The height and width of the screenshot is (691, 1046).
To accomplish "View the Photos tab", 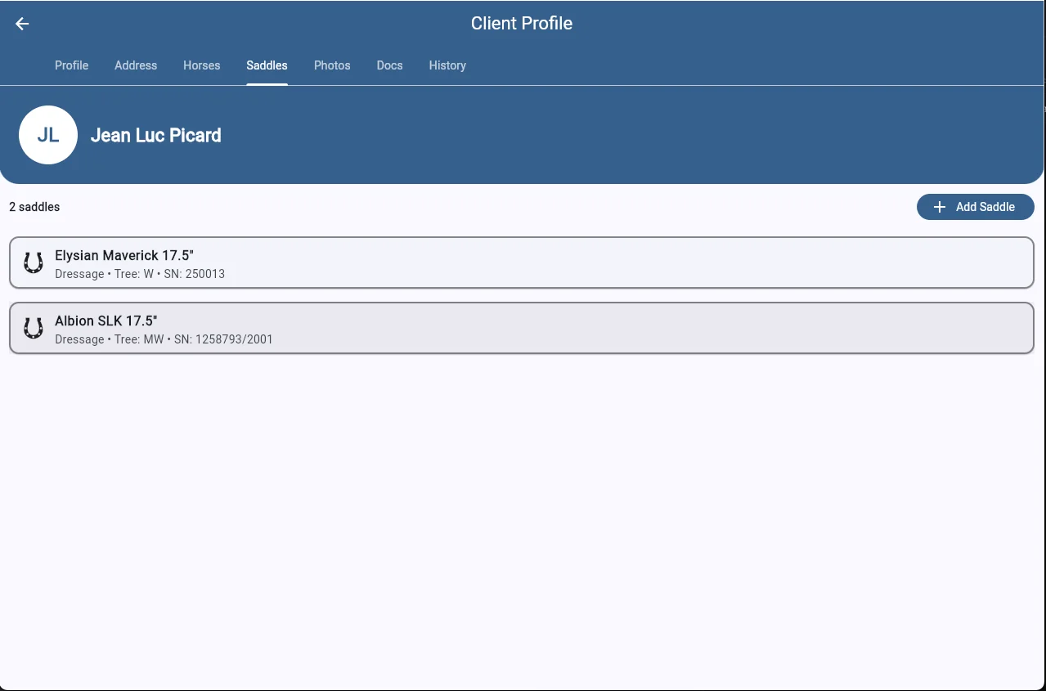I will click(x=332, y=65).
